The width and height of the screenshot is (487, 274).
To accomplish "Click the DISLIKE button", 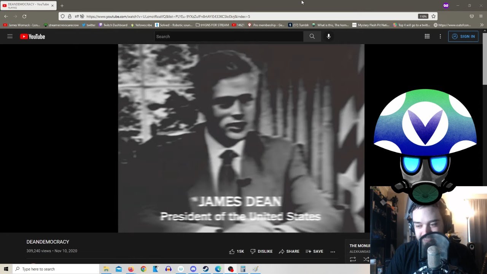I will pos(261,252).
